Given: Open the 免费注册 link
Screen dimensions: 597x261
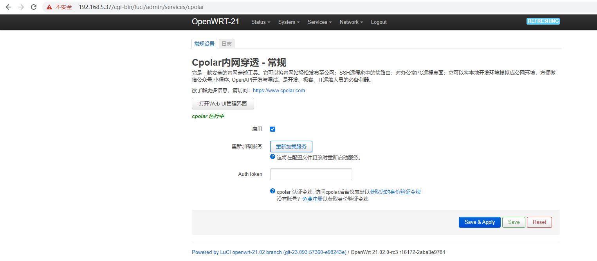Looking at the screenshot, I should coord(312,199).
